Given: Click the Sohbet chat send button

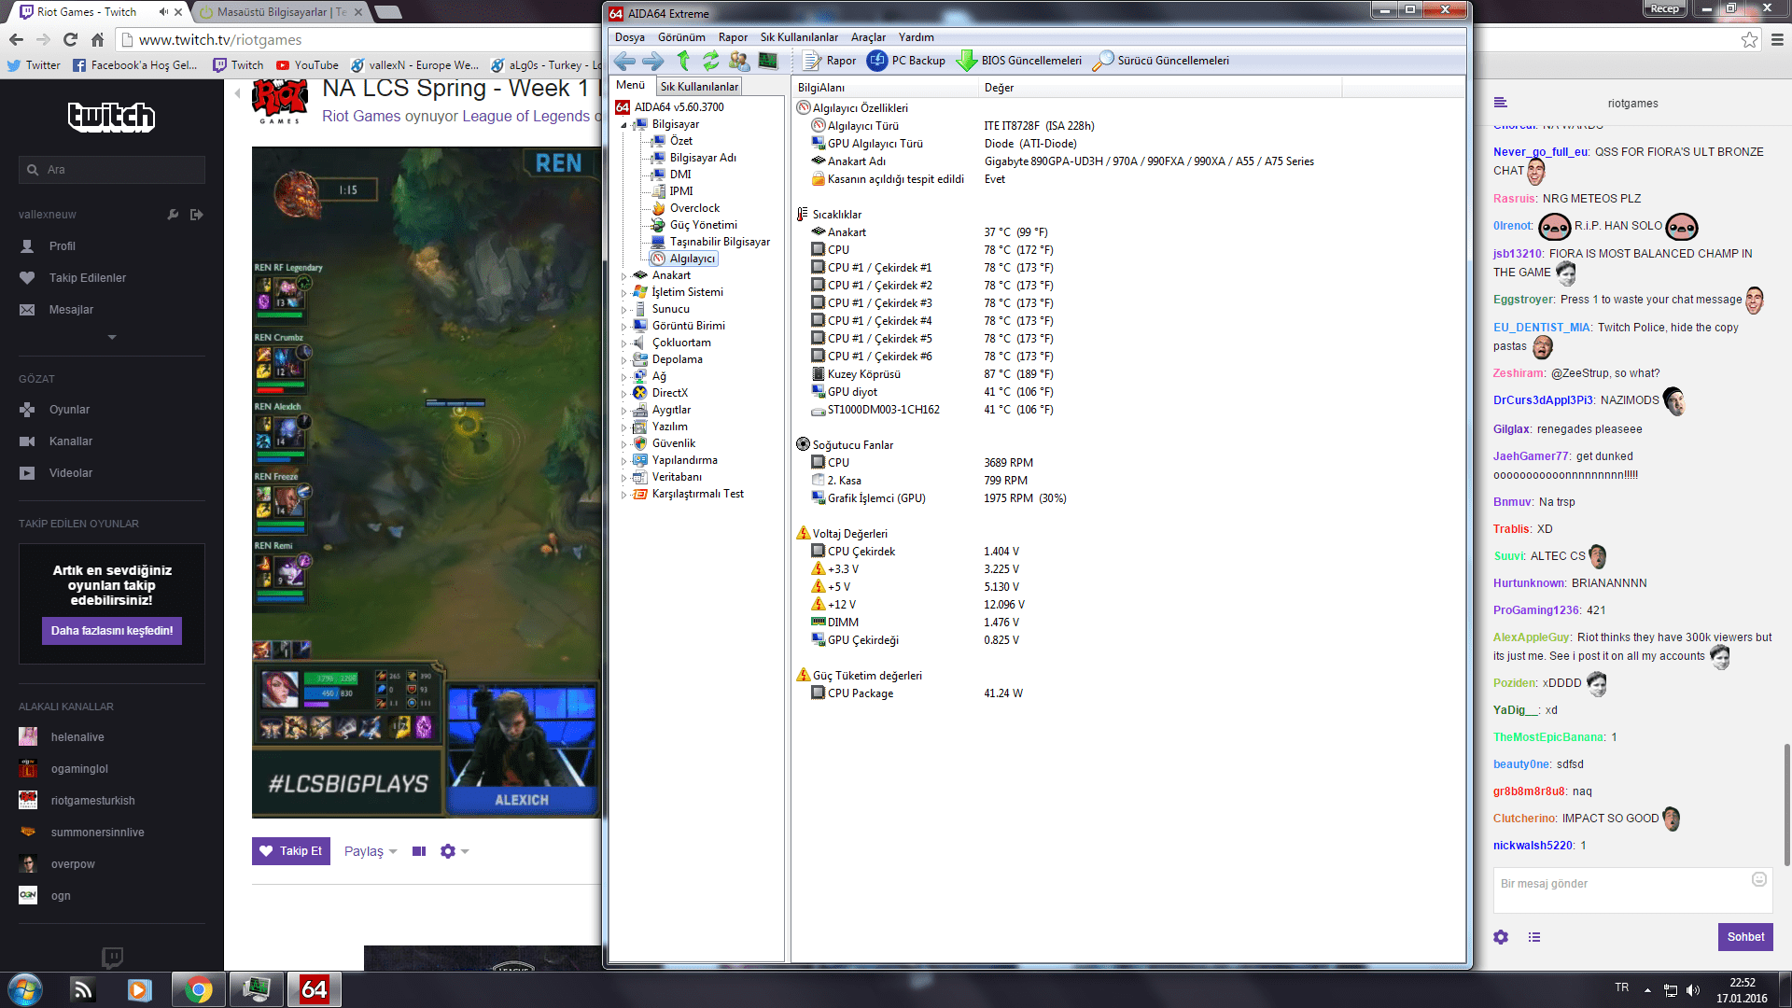Looking at the screenshot, I should (1744, 937).
